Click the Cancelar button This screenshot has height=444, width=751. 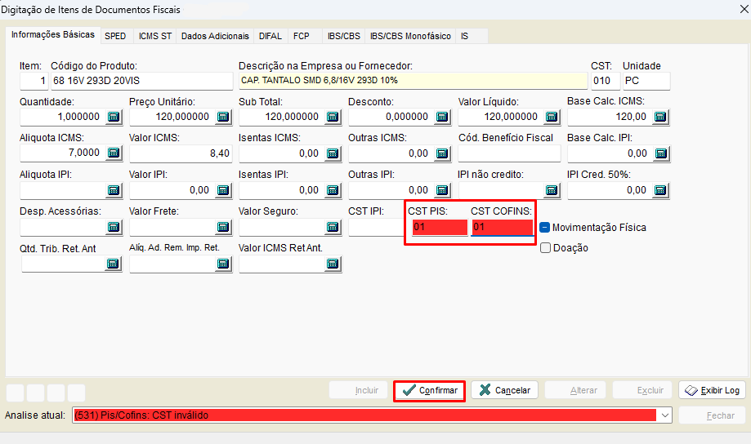pyautogui.click(x=503, y=390)
